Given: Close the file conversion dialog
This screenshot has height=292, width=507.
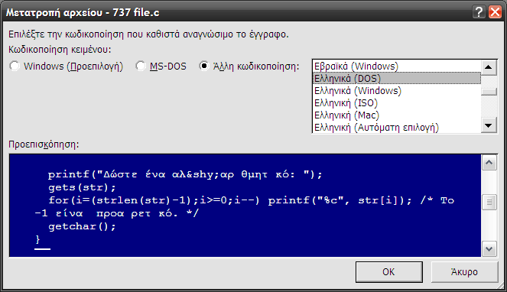Looking at the screenshot, I should point(495,12).
